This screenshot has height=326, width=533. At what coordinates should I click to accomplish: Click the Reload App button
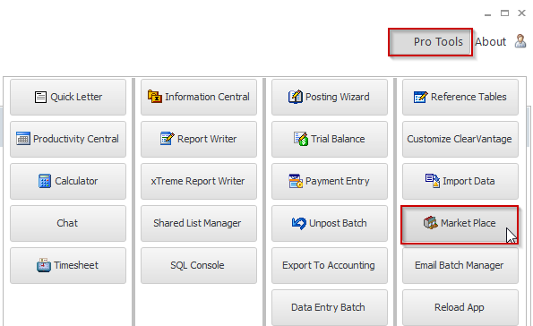pyautogui.click(x=460, y=308)
